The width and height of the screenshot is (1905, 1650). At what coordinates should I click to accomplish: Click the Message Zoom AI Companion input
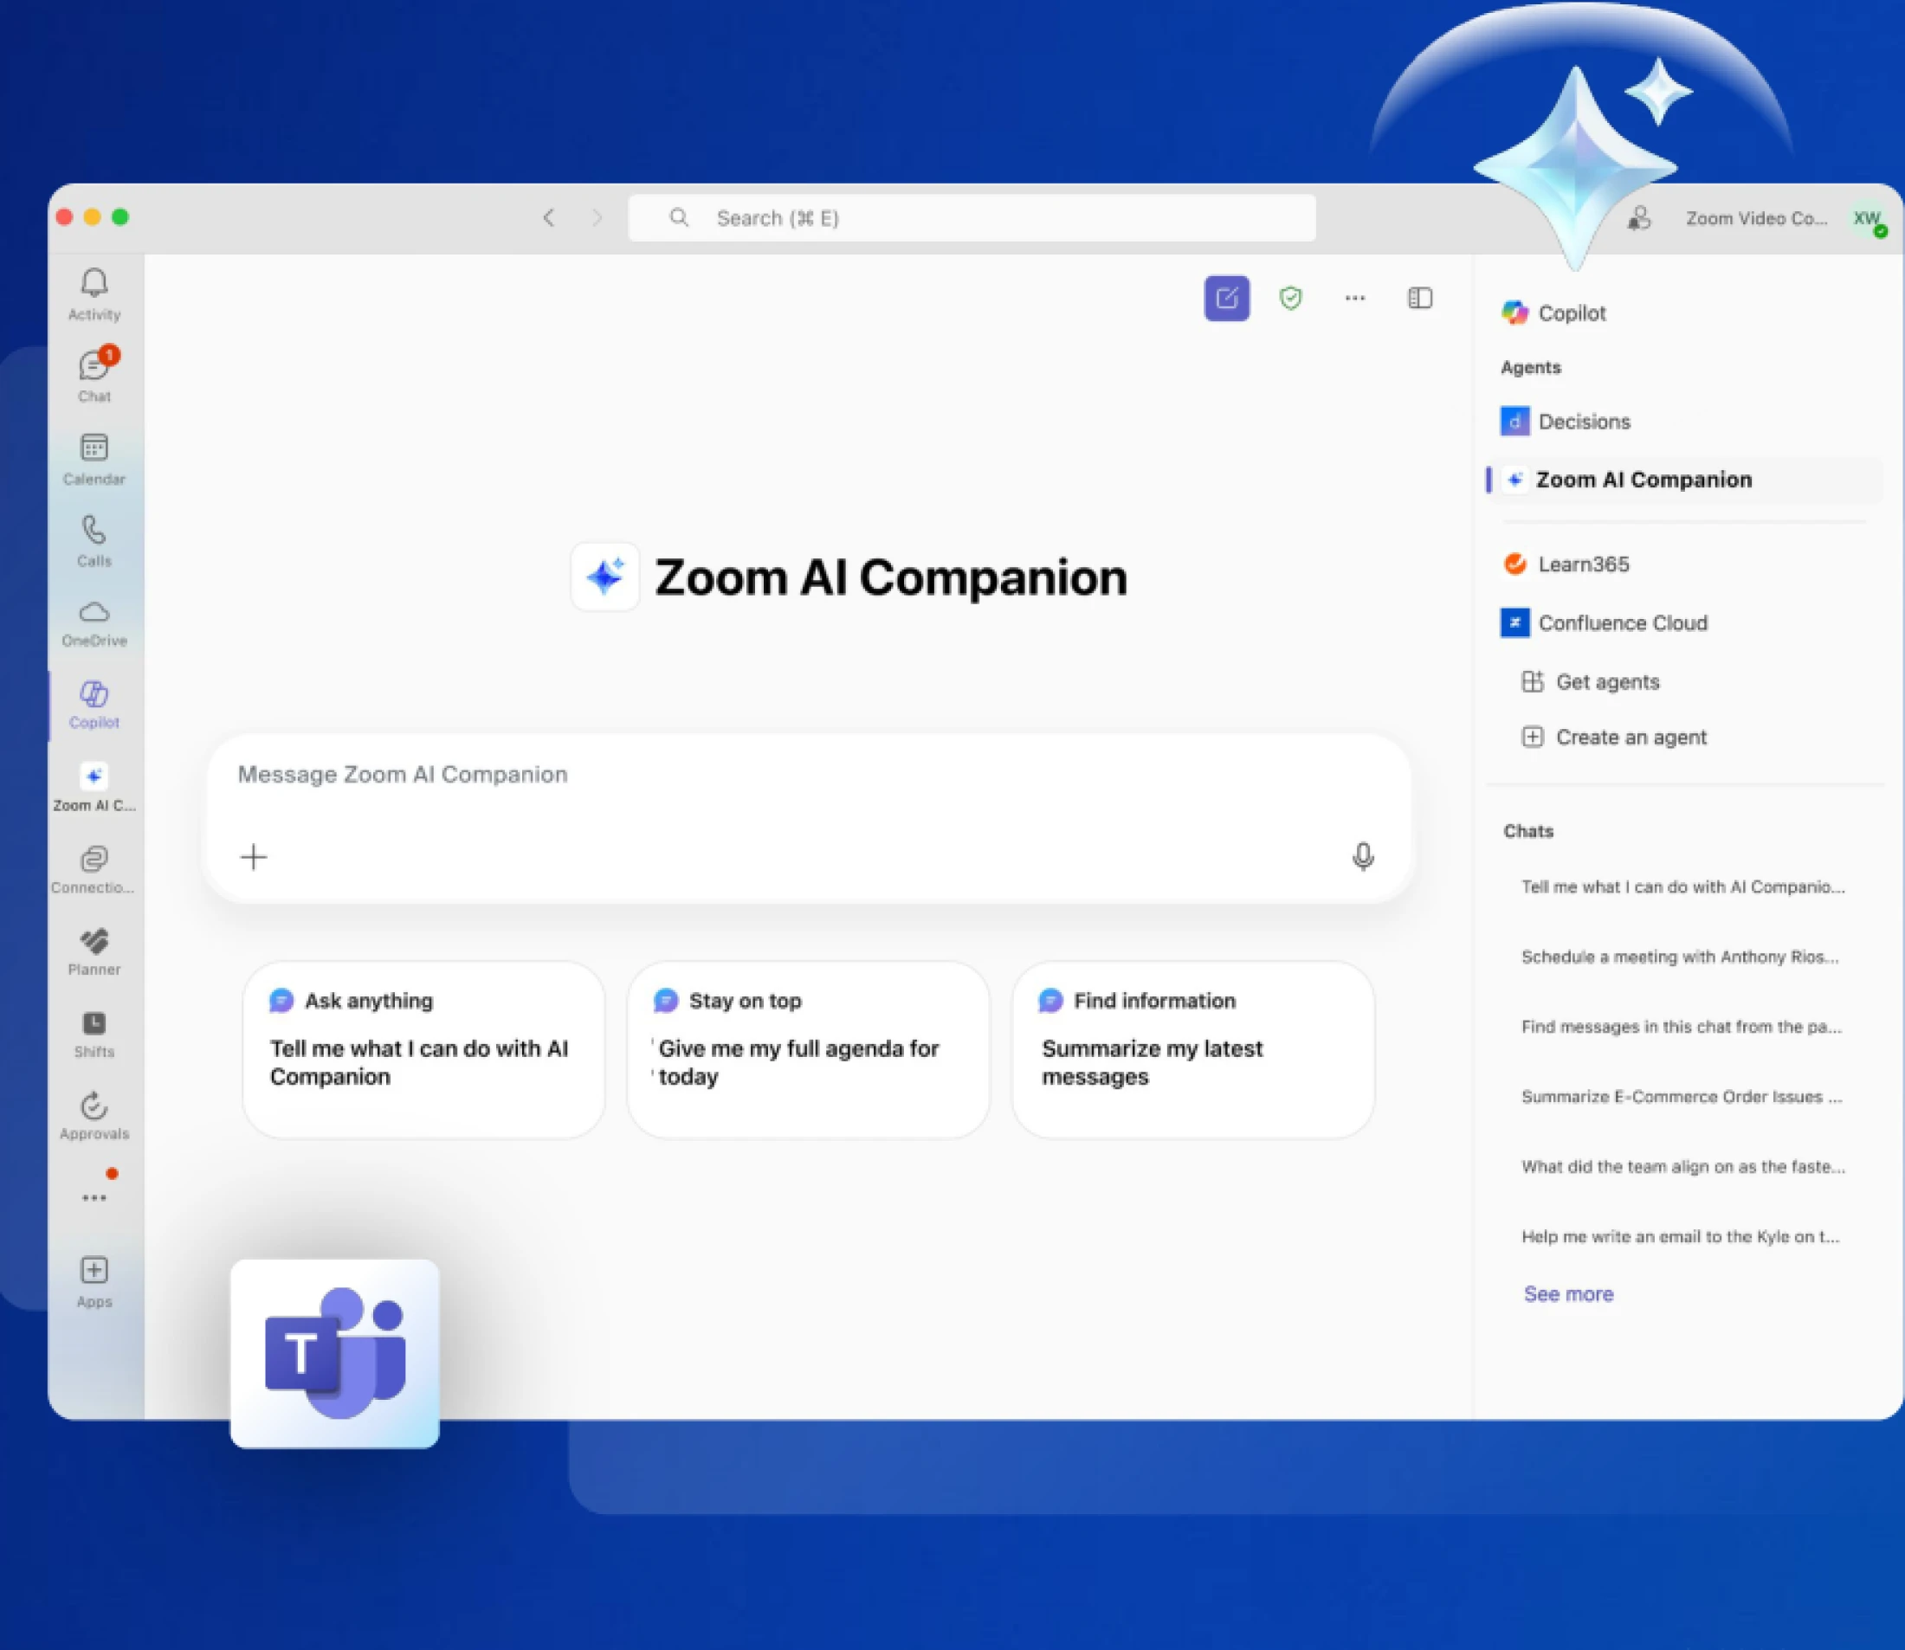pos(809,817)
